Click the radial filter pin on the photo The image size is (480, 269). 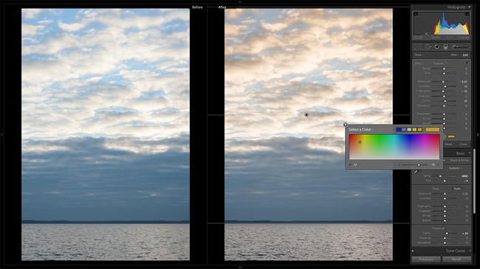pyautogui.click(x=306, y=115)
